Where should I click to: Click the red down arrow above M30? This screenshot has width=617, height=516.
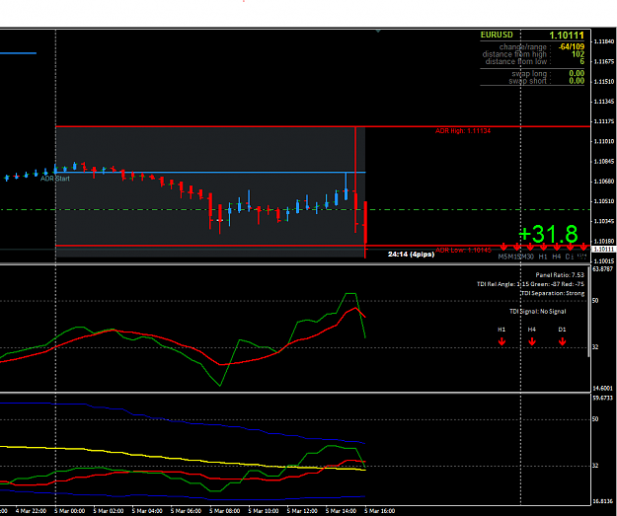[x=530, y=247]
